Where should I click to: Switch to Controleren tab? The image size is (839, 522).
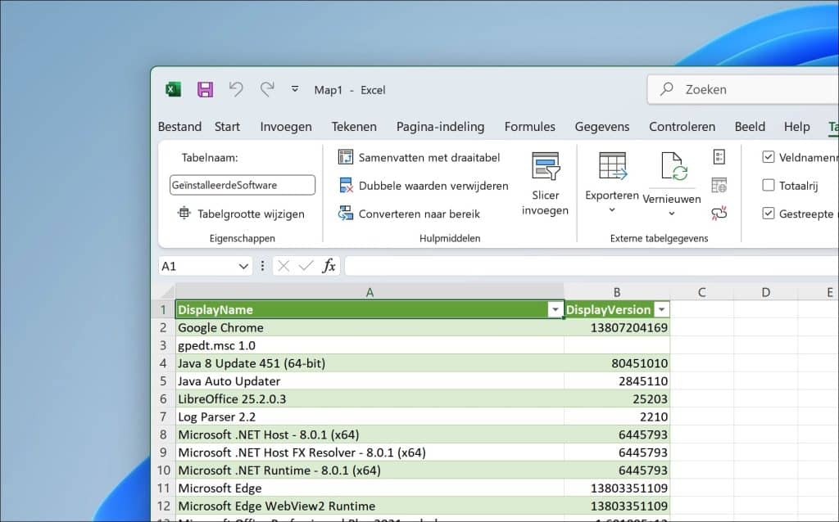(682, 127)
